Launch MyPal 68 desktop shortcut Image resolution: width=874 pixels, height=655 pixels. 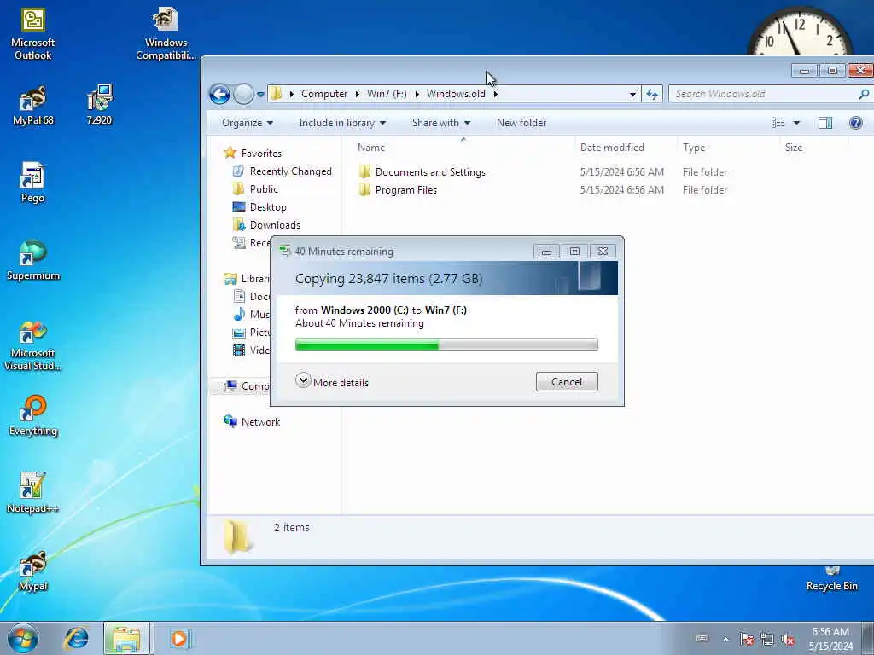click(x=33, y=106)
